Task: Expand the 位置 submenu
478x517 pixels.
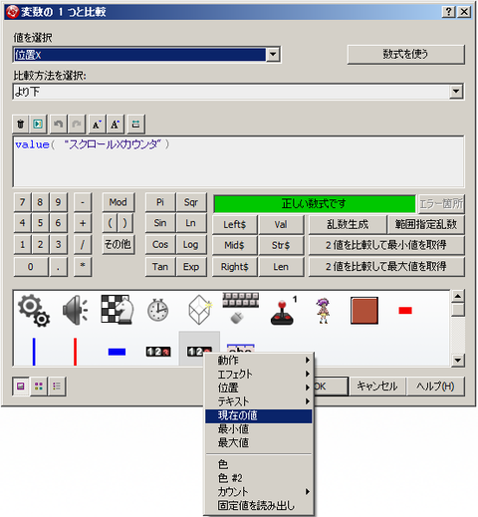Action: point(259,388)
